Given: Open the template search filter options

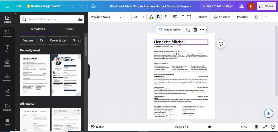Looking at the screenshot, I should tap(80, 19).
